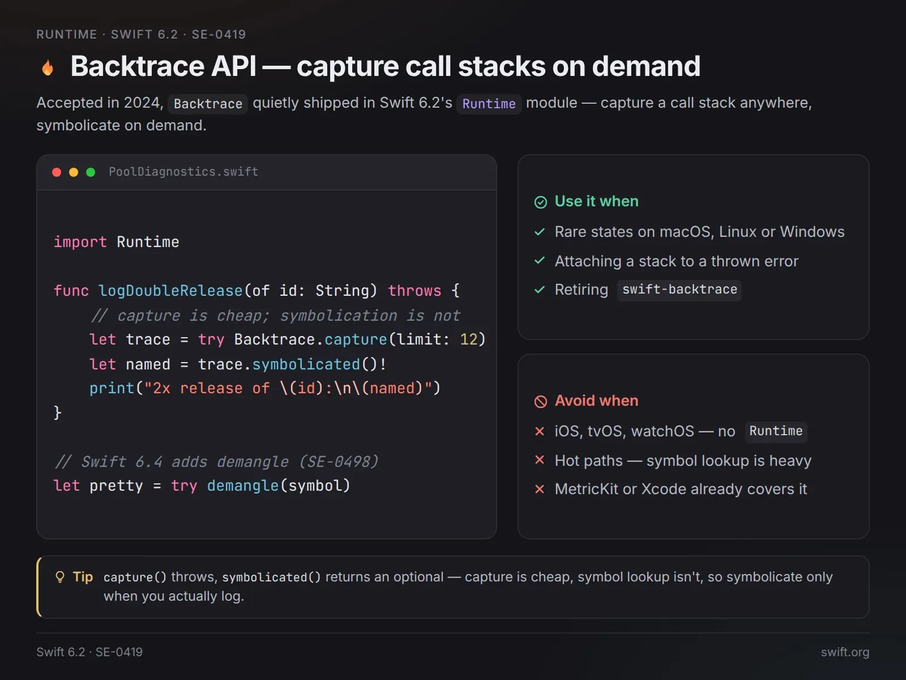Image resolution: width=906 pixels, height=680 pixels.
Task: Click the Swift 6.4 adds demangle comment
Action: point(217,462)
